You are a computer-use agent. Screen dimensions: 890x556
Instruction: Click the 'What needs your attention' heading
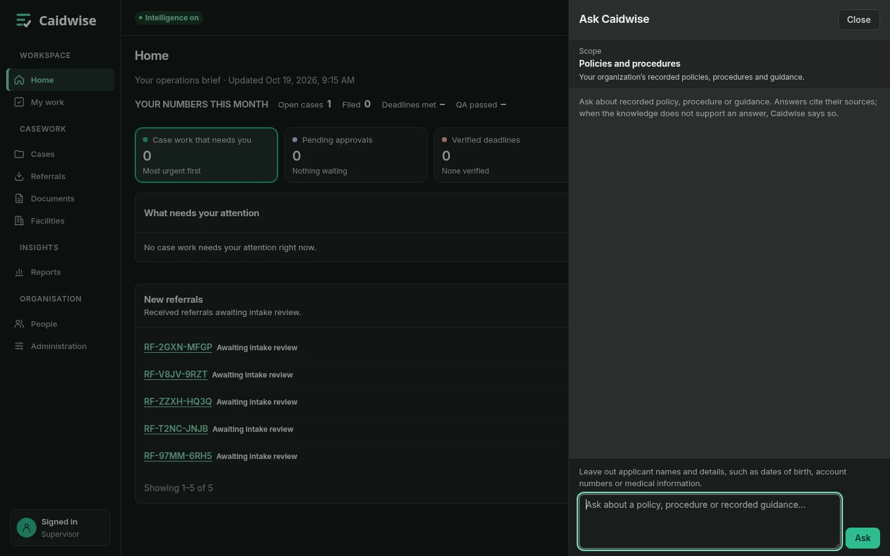pyautogui.click(x=201, y=213)
